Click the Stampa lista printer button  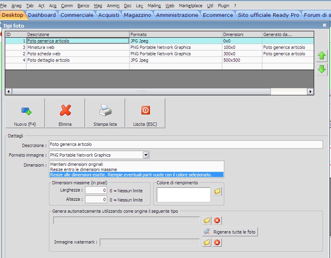click(106, 113)
